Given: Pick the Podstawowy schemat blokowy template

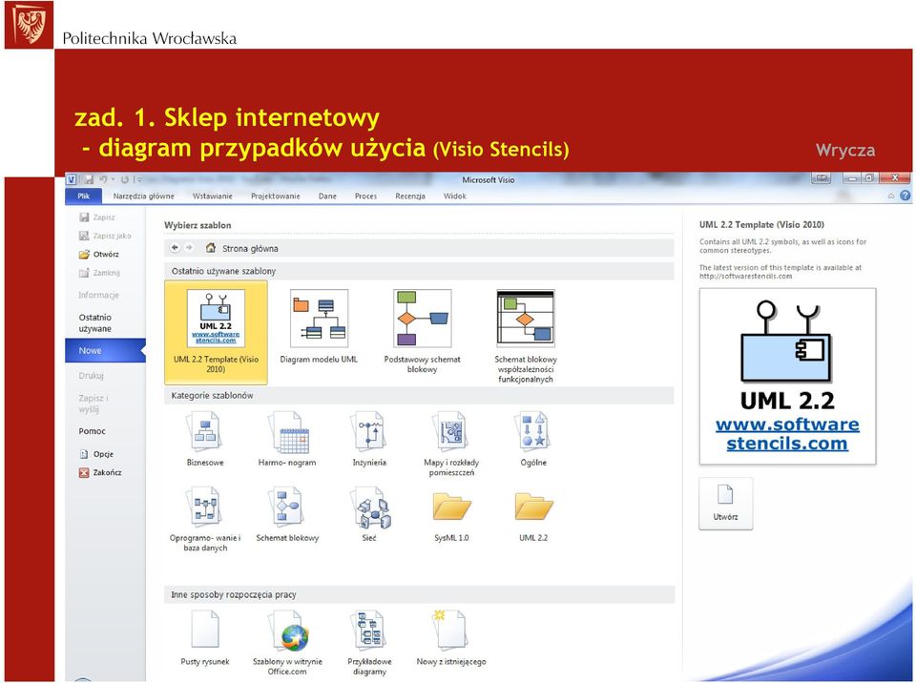Looking at the screenshot, I should point(422,331).
